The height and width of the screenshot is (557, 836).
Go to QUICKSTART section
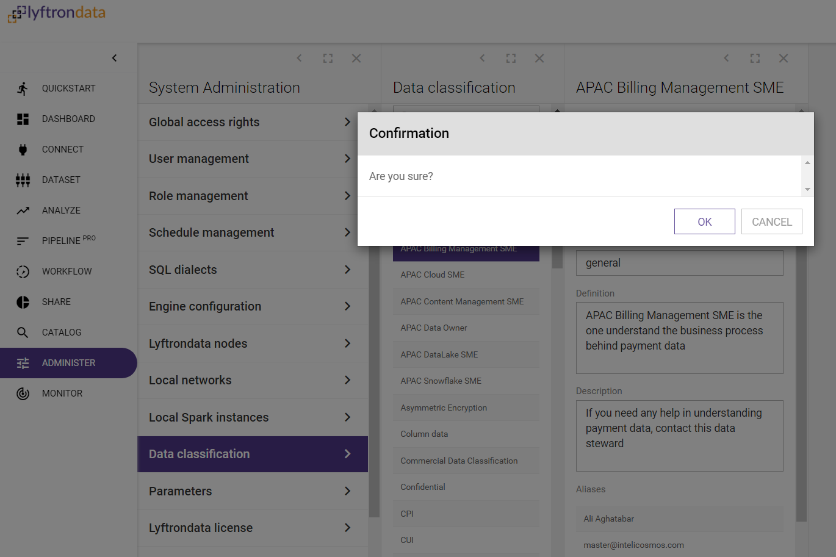coord(68,88)
